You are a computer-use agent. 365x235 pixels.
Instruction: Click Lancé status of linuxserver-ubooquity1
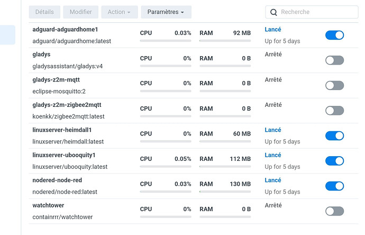273,155
